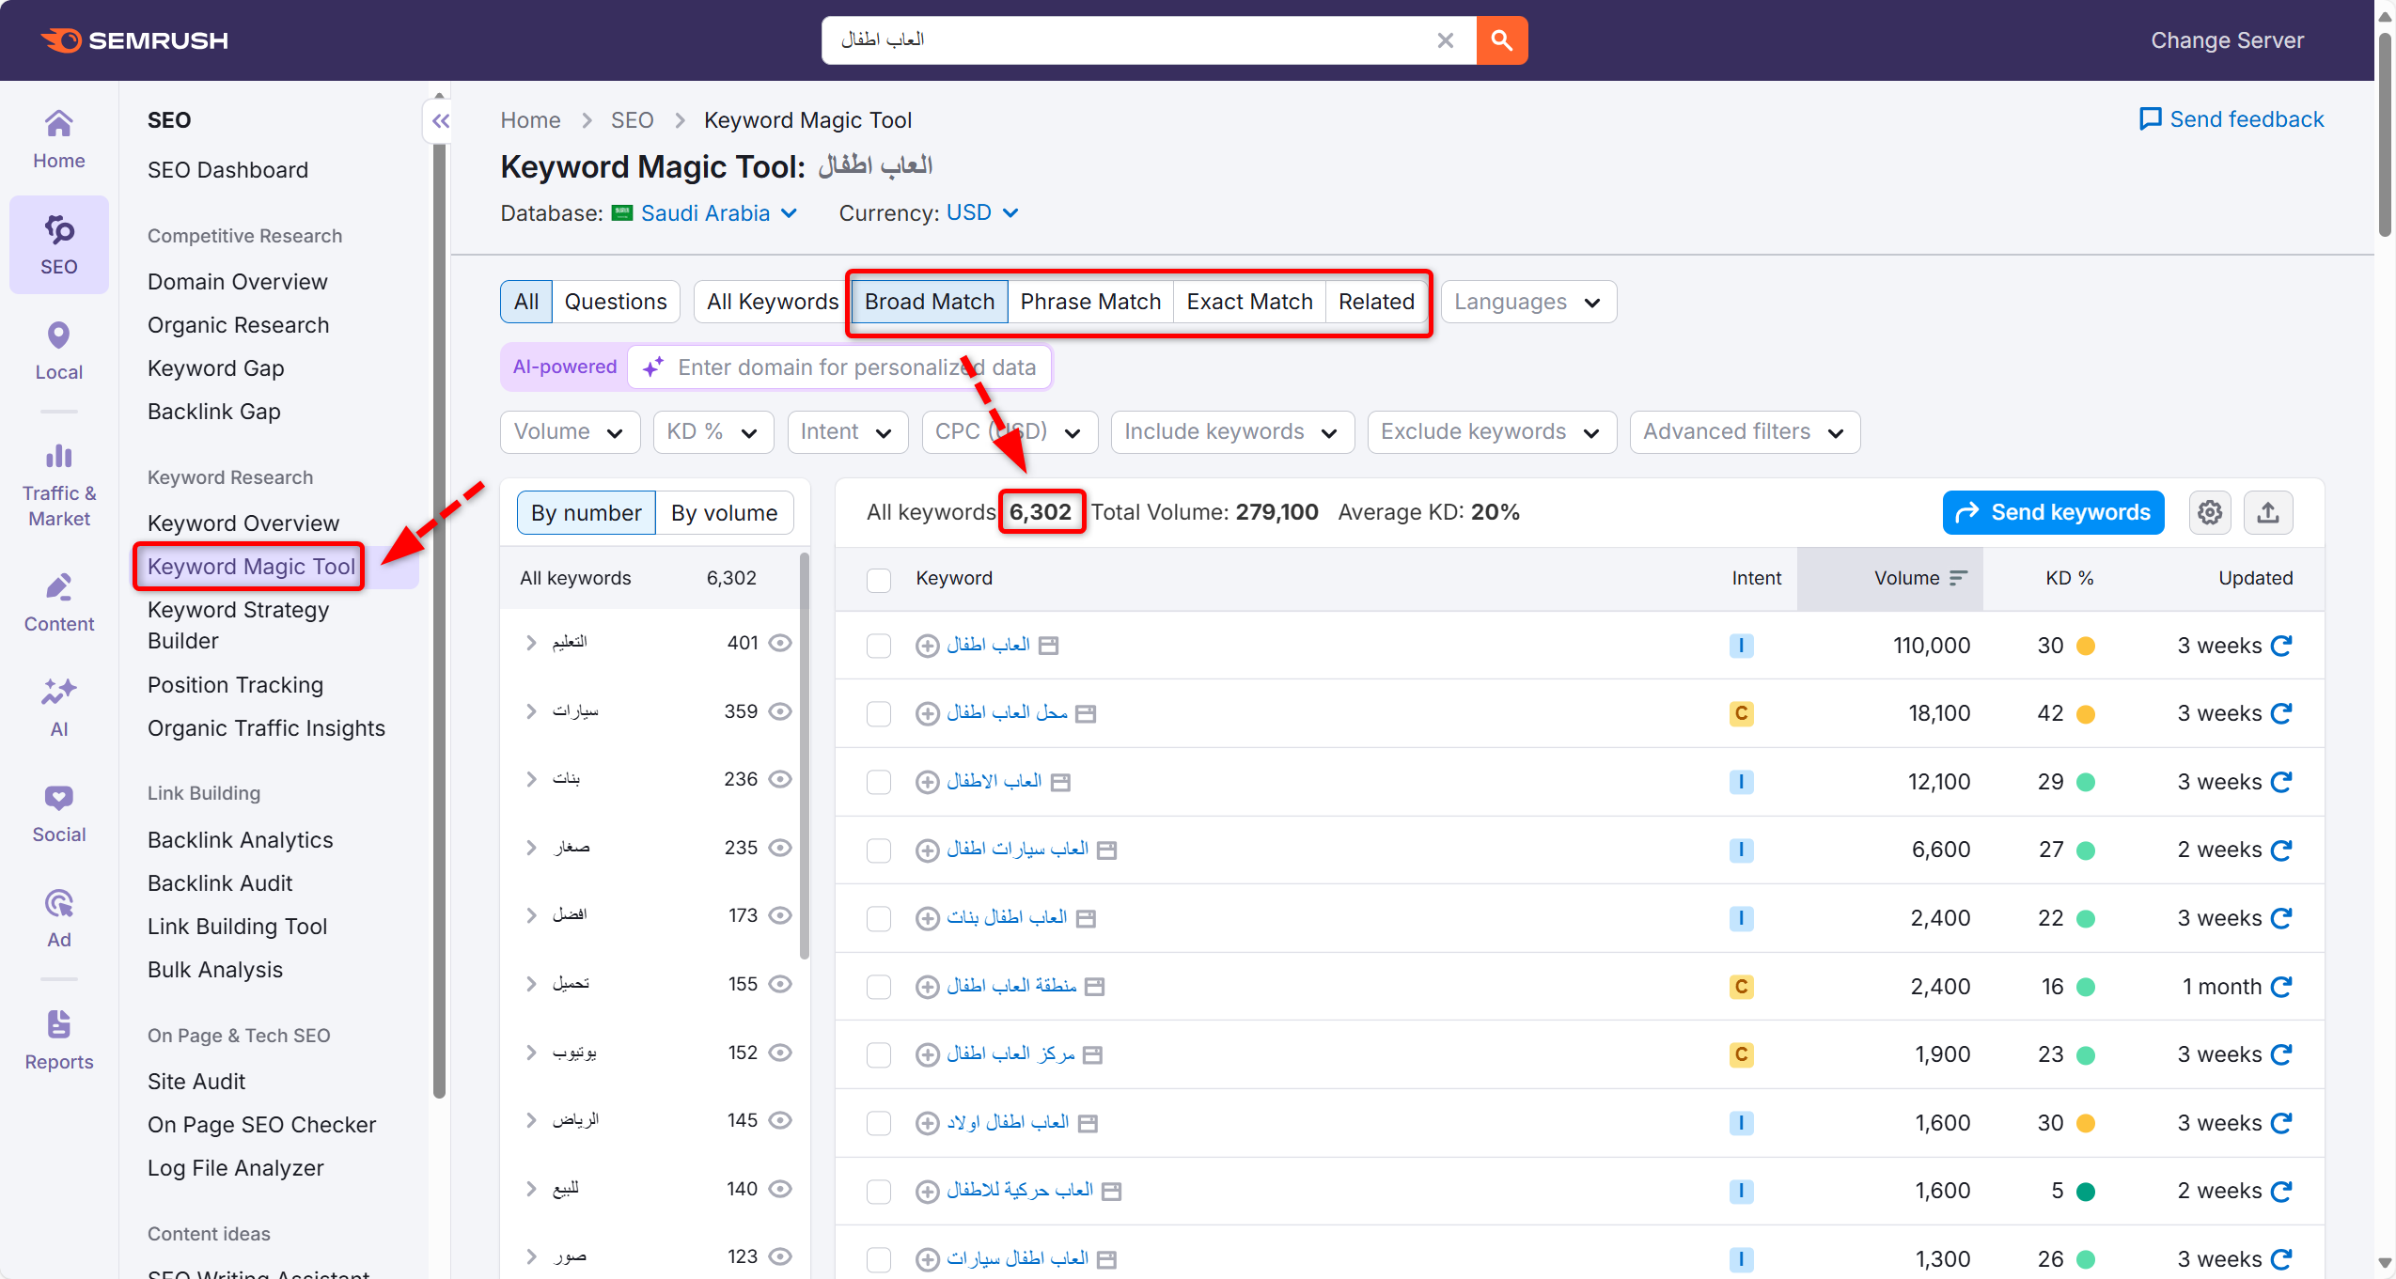Click the export keywords icon
Screen dimensions: 2396x1279
pos(2268,512)
